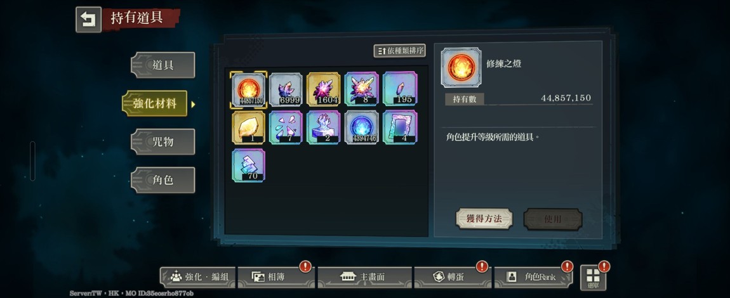
Task: Select the feather item with count 195
Action: (400, 89)
